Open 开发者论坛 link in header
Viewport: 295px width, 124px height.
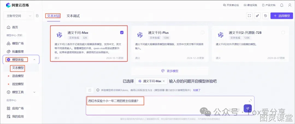tap(231, 5)
